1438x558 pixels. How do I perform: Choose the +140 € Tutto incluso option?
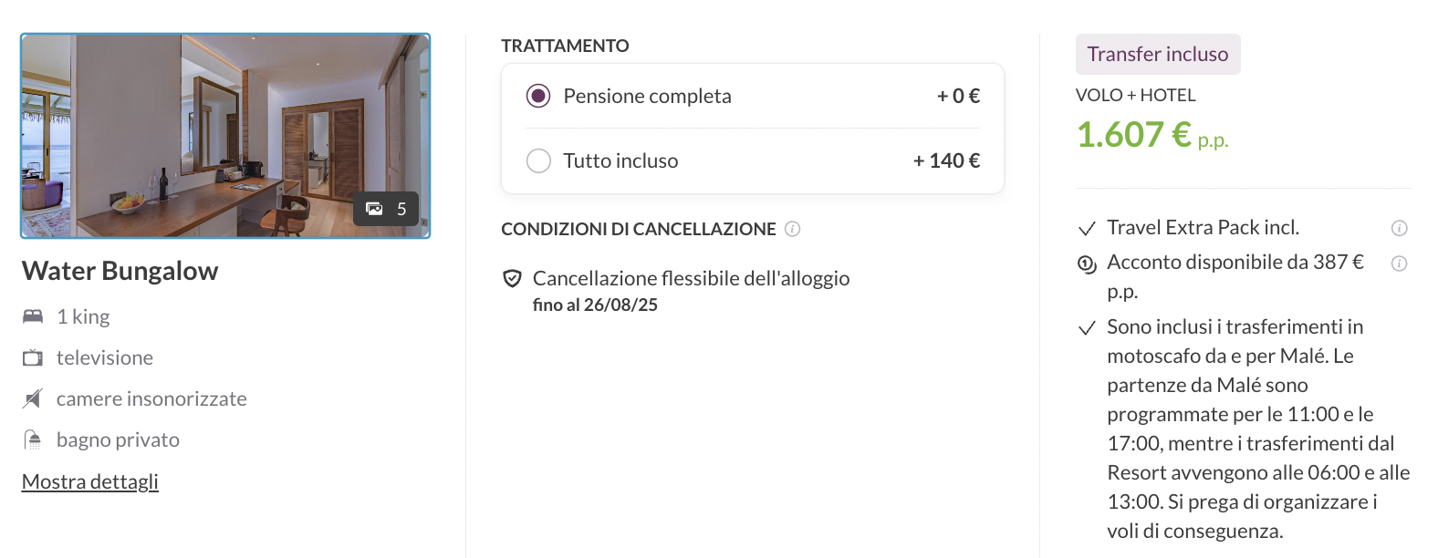coord(946,160)
